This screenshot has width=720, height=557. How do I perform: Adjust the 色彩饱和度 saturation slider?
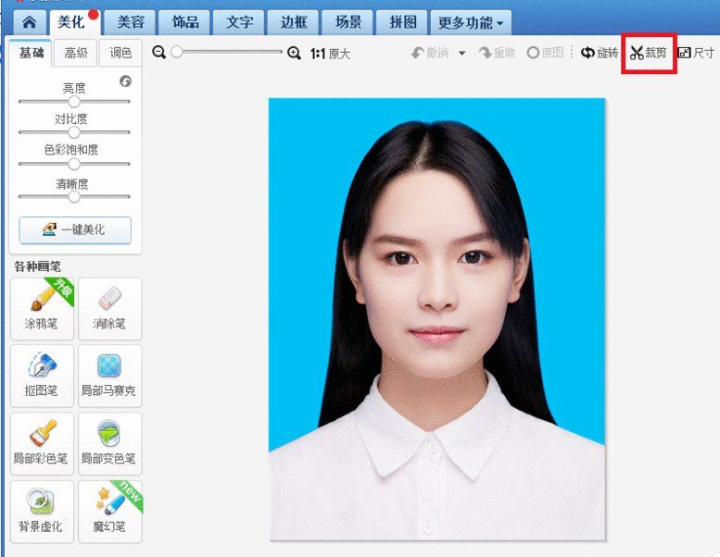tap(74, 164)
